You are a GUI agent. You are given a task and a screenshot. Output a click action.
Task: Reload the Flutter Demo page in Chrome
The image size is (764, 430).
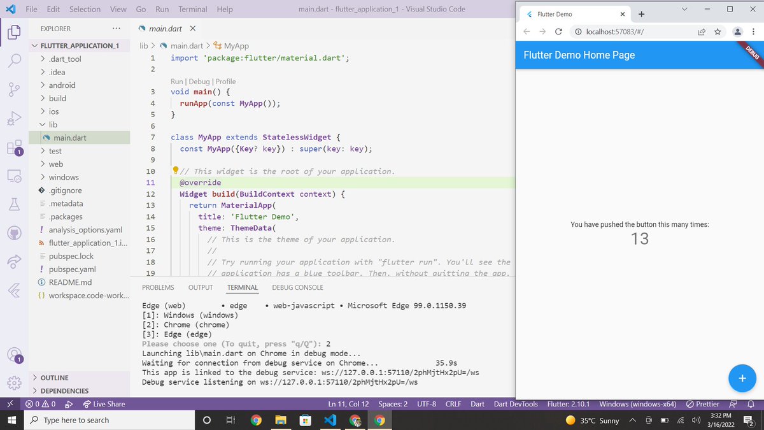(559, 32)
